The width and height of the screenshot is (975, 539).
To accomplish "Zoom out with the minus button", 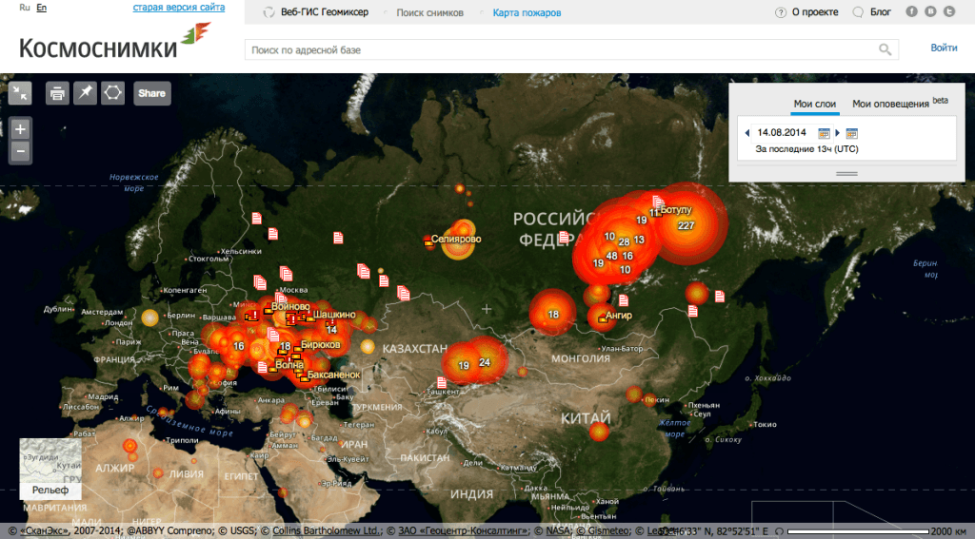I will coord(21,150).
